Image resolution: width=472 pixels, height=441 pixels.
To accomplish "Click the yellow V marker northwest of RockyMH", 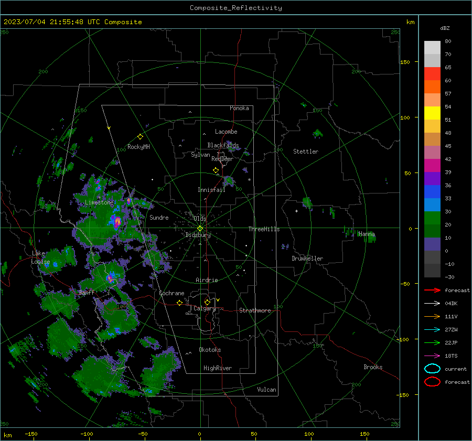I will click(x=109, y=128).
